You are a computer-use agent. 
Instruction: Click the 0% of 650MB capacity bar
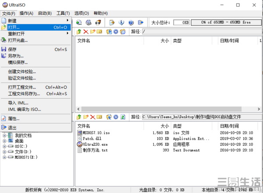pyautogui.click(x=226, y=22)
